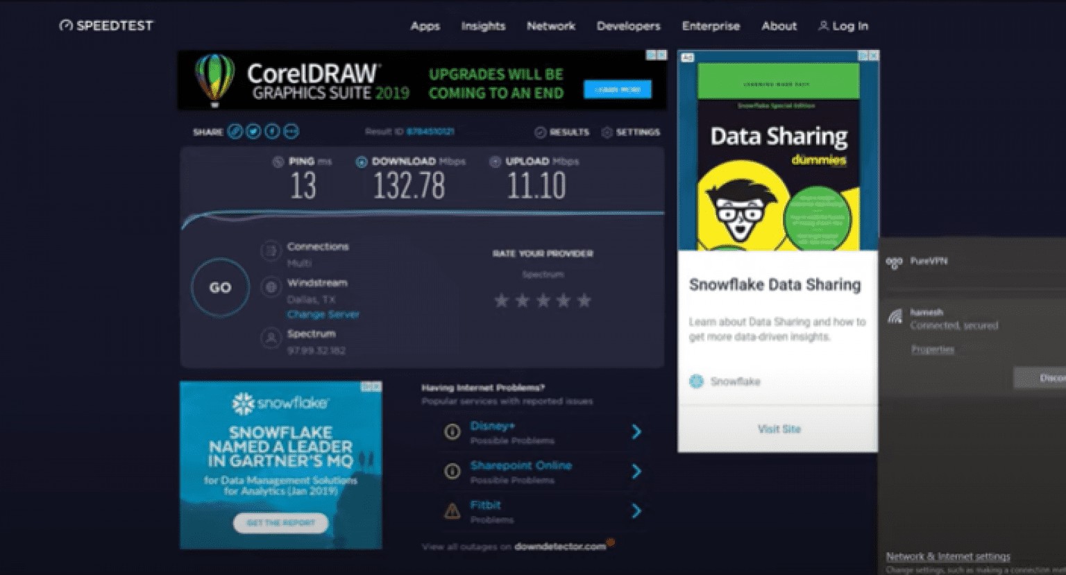Image resolution: width=1066 pixels, height=575 pixels.
Task: Click the Wi-Fi network hamesh icon
Action: pos(895,317)
